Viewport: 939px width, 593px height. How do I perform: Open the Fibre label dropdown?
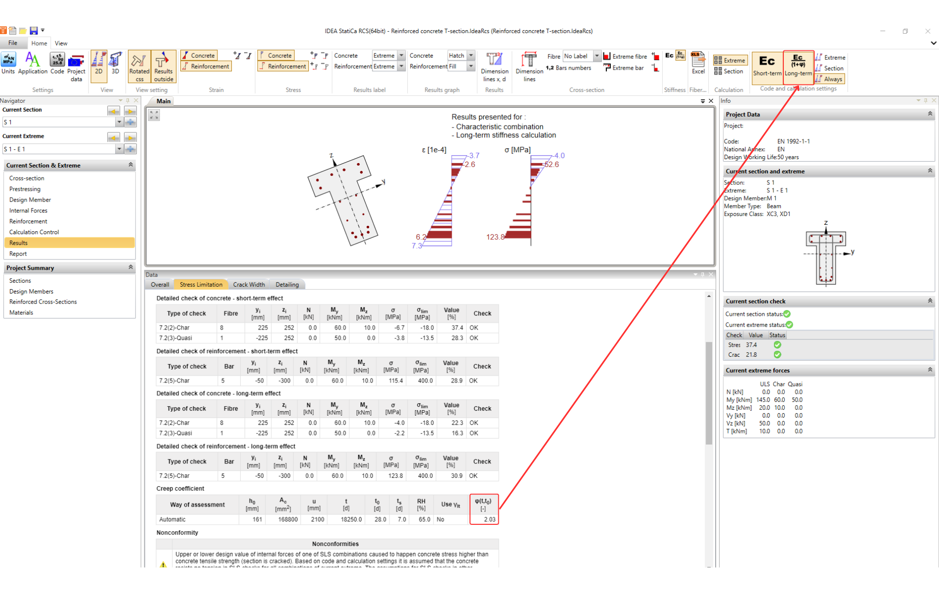point(597,56)
